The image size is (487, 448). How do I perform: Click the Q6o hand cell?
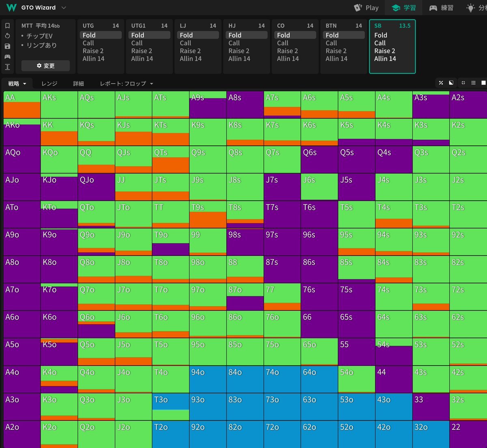pyautogui.click(x=96, y=324)
